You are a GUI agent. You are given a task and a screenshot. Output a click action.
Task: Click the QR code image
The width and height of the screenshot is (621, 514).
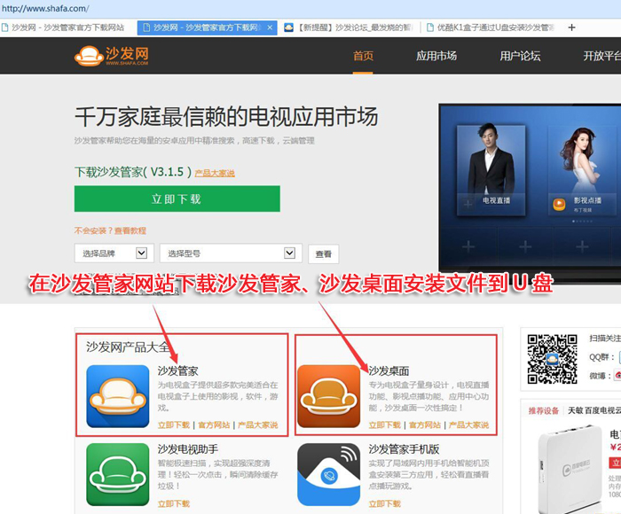pyautogui.click(x=552, y=359)
